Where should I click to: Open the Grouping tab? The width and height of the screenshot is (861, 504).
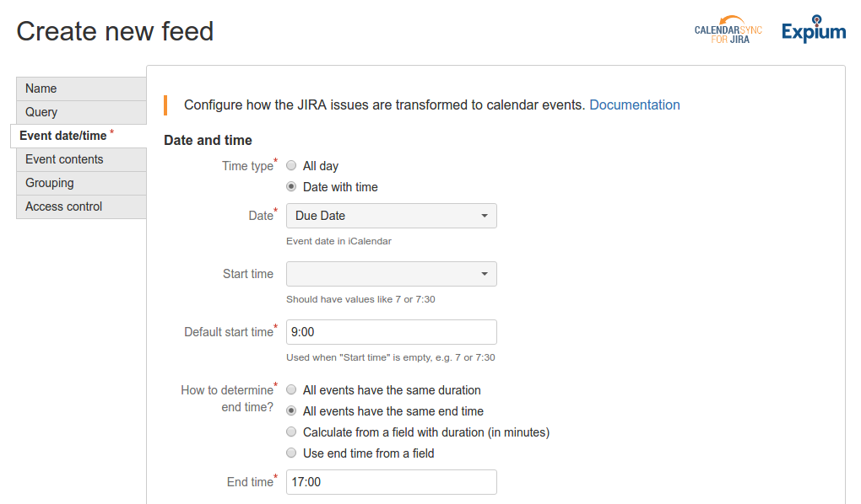click(x=81, y=183)
